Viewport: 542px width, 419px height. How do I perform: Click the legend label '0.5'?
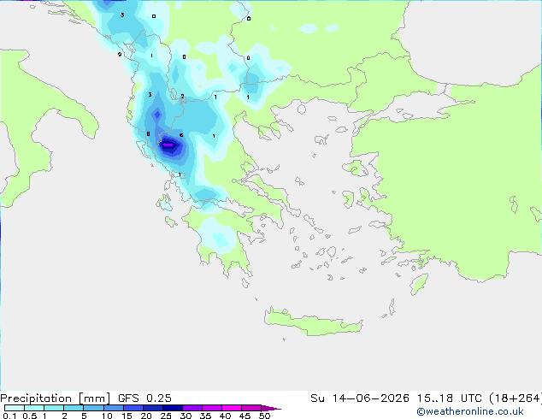tap(30, 416)
